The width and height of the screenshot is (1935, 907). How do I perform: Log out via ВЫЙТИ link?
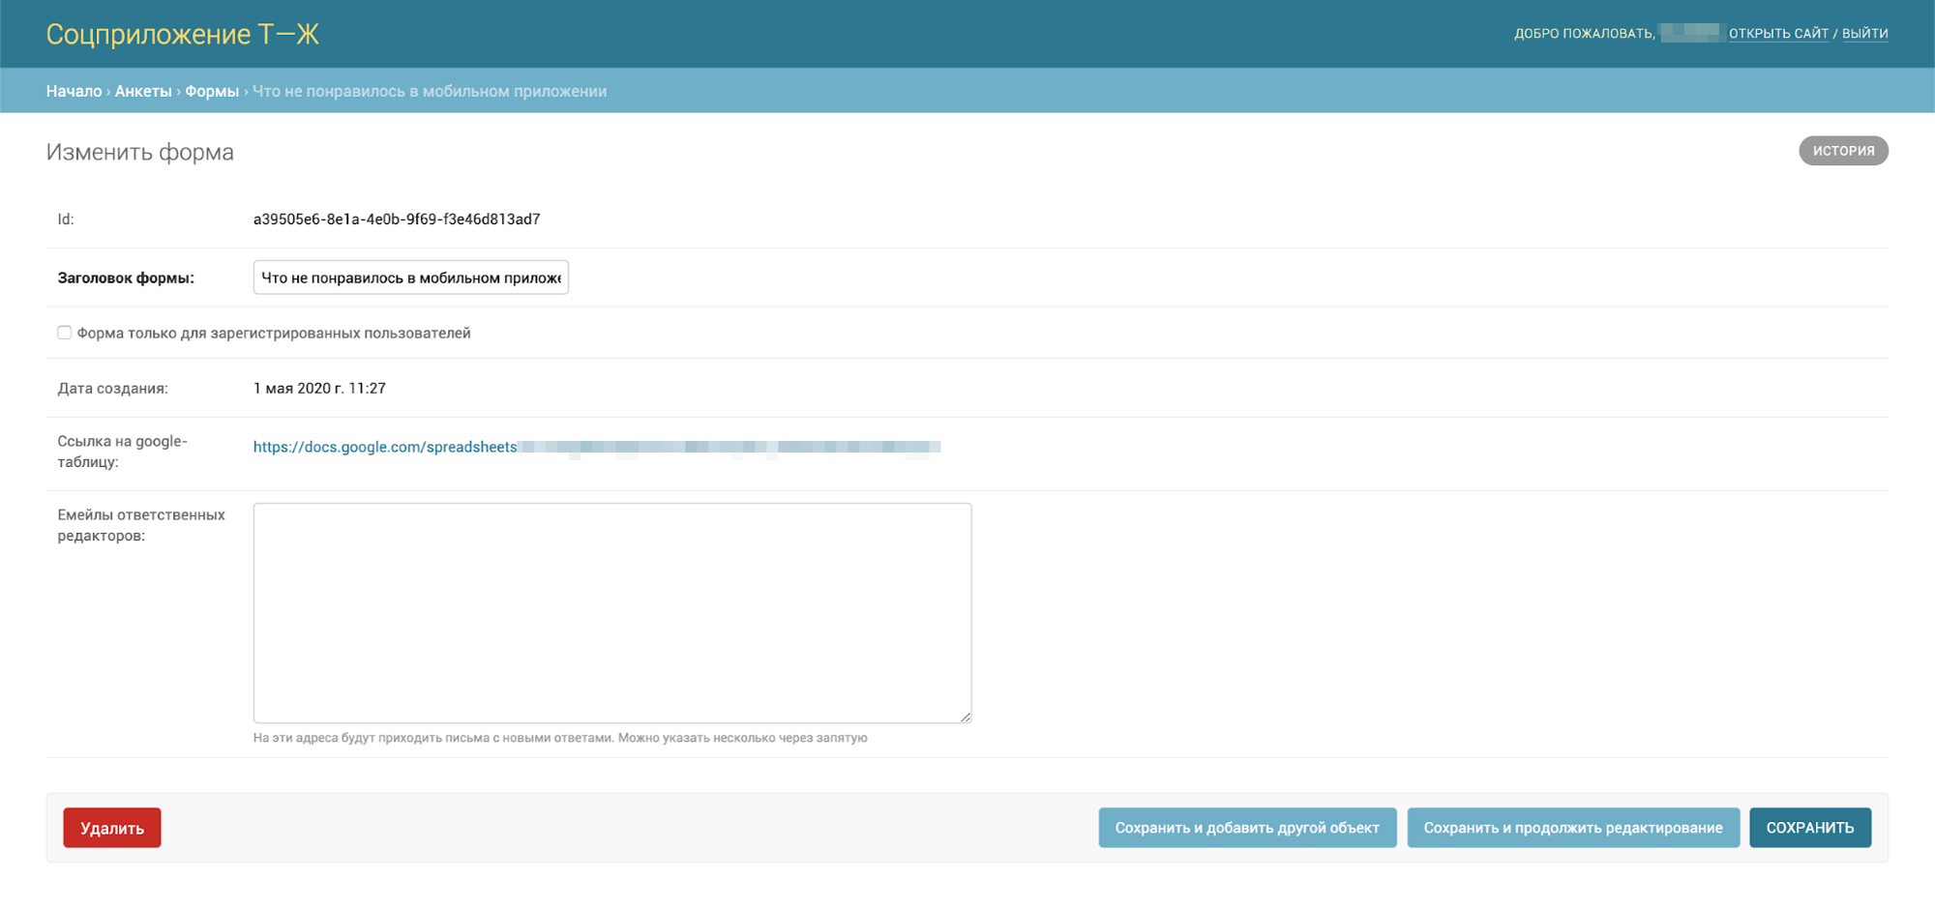(x=1864, y=33)
